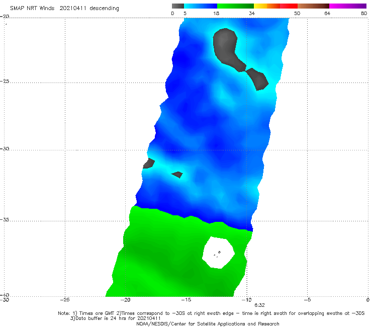Click the 'Times are GMT' note line
Image resolution: width=372 pixels, height=327 pixels.
coord(211,313)
